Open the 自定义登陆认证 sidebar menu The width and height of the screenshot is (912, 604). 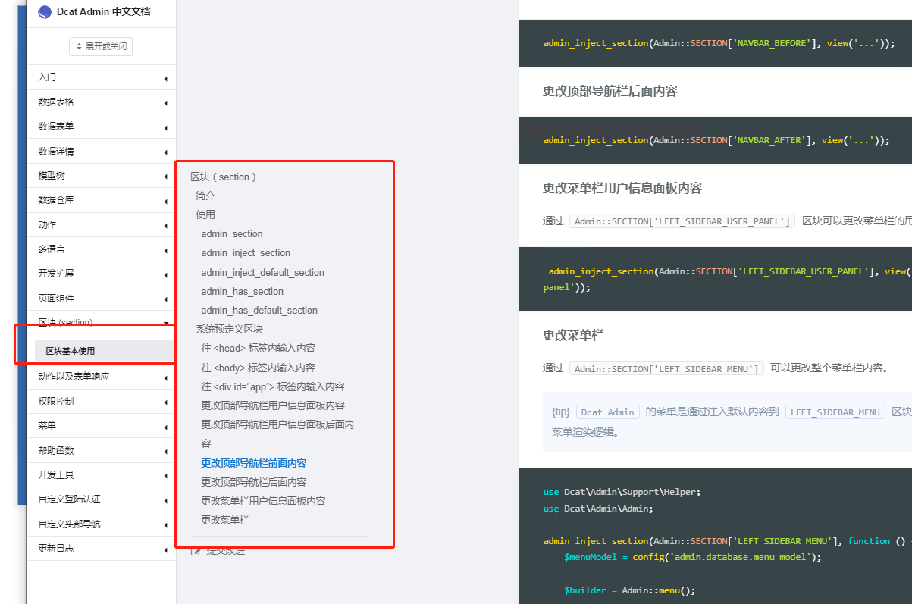point(101,499)
